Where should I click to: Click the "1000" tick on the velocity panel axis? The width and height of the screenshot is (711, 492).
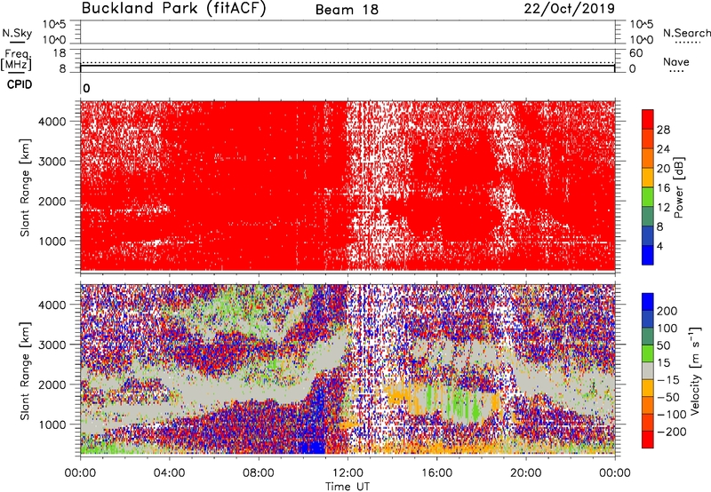point(52,425)
